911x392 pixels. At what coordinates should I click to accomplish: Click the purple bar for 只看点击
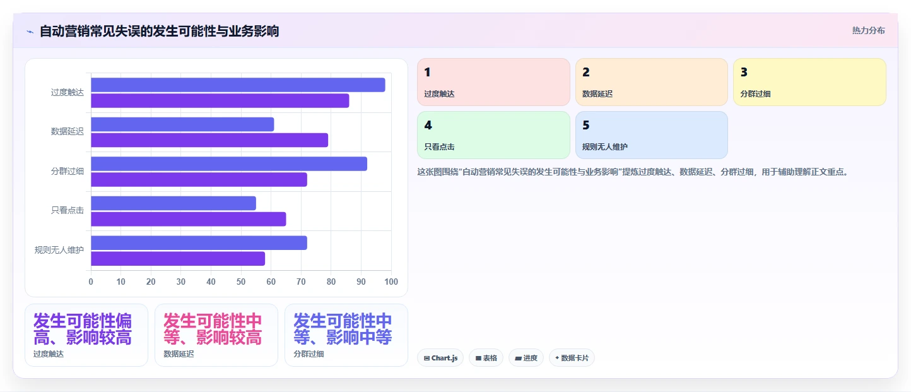189,219
